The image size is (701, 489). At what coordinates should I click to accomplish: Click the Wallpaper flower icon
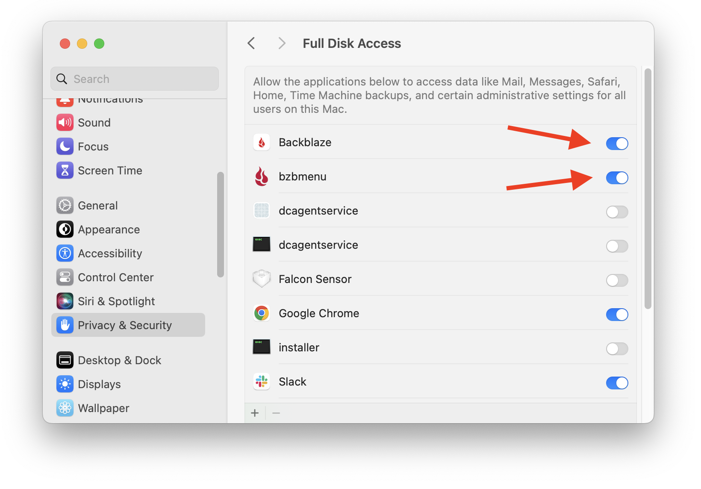[65, 408]
